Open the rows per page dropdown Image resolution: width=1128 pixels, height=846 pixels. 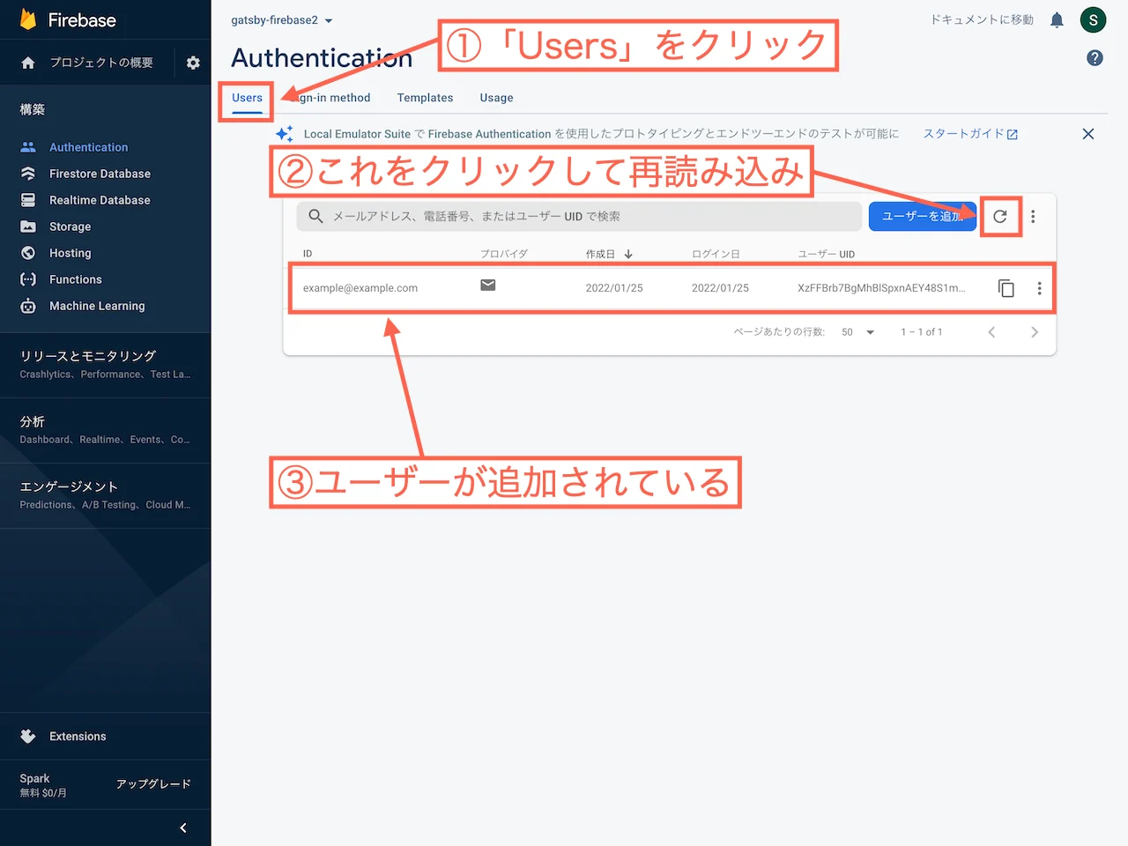(856, 332)
